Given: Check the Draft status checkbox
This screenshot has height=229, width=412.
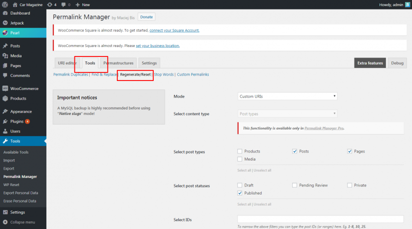Looking at the screenshot, I should [240, 185].
